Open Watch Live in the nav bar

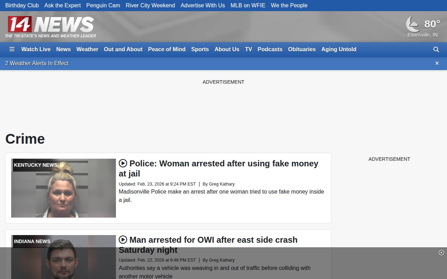click(x=36, y=50)
